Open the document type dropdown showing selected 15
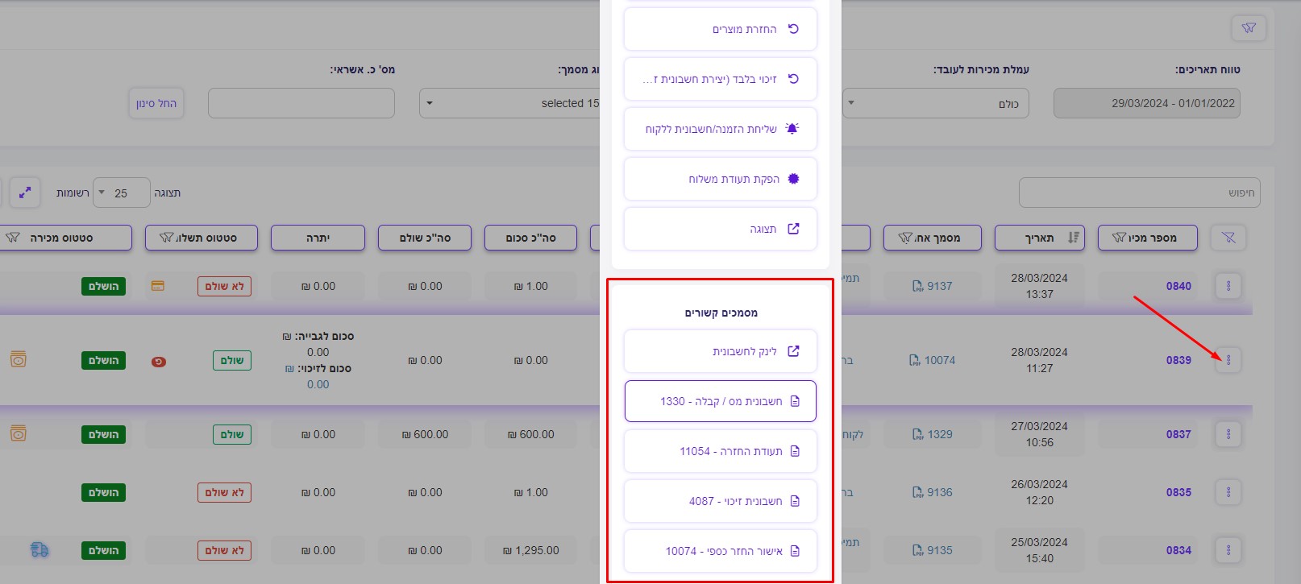The width and height of the screenshot is (1301, 584). tap(509, 103)
